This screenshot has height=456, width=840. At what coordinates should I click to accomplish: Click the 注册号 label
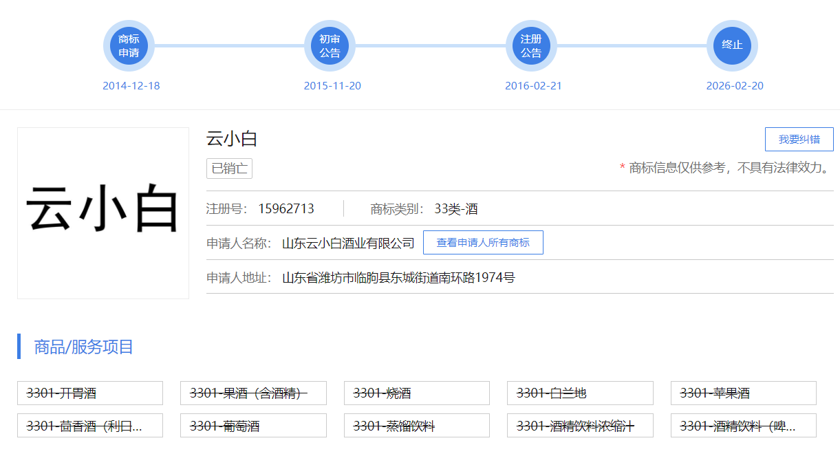coord(226,209)
